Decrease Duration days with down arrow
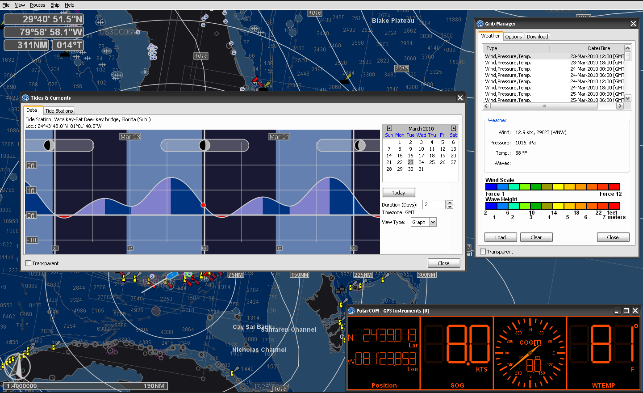Image resolution: width=643 pixels, height=393 pixels. click(x=450, y=207)
